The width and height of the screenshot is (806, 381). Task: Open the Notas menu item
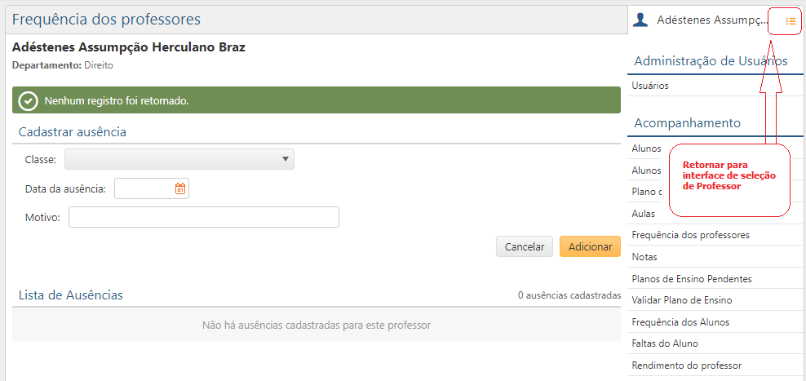pos(644,257)
